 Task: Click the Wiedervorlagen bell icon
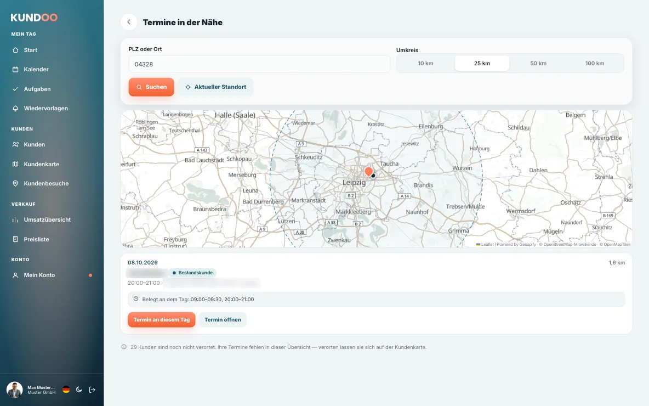15,108
